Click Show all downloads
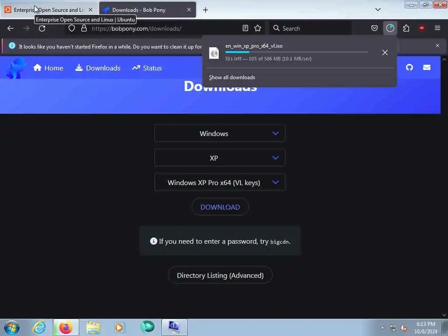Viewport: 448px width, 336px height. tap(232, 77)
